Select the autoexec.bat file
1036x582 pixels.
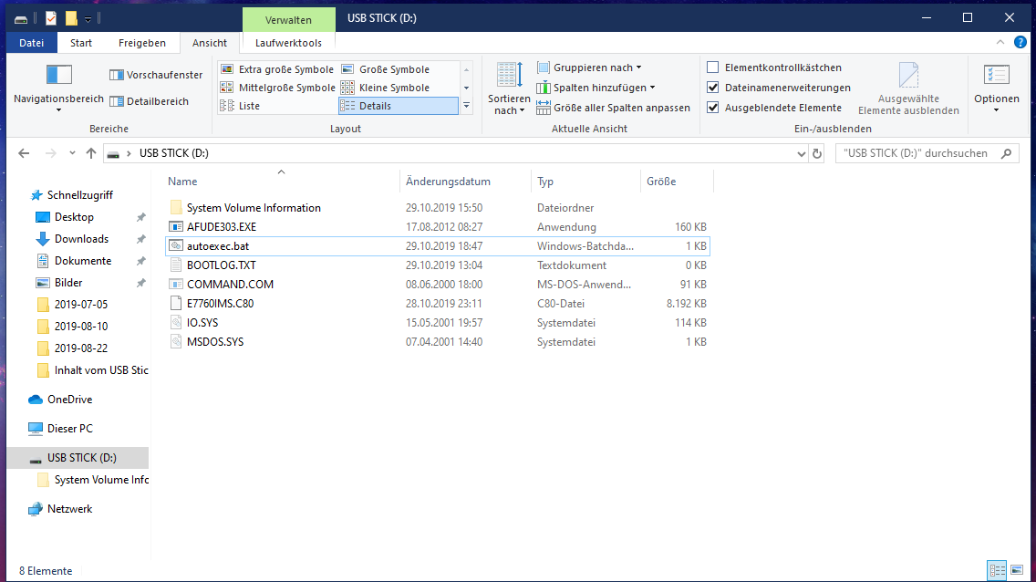point(438,245)
